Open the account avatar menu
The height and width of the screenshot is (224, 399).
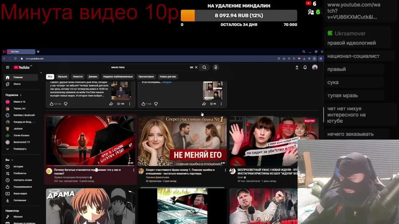coord(315,67)
